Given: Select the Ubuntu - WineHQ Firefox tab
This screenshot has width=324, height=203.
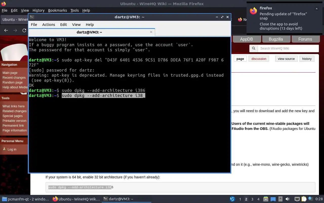Looking at the screenshot, I should 14,20.
